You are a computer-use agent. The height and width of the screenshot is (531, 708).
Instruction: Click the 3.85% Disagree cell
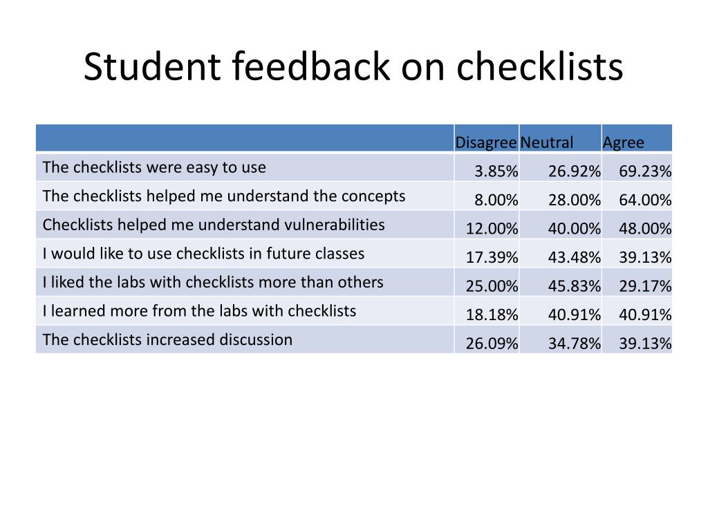[486, 167]
